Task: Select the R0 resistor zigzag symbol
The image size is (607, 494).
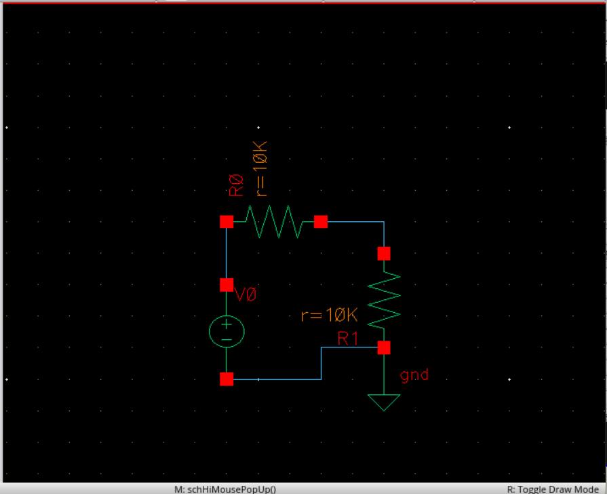Action: point(274,222)
